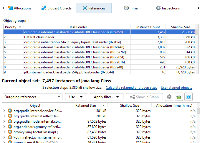Sort by Retained Size column header
The height and width of the screenshot is (143, 200).
click(x=85, y=106)
